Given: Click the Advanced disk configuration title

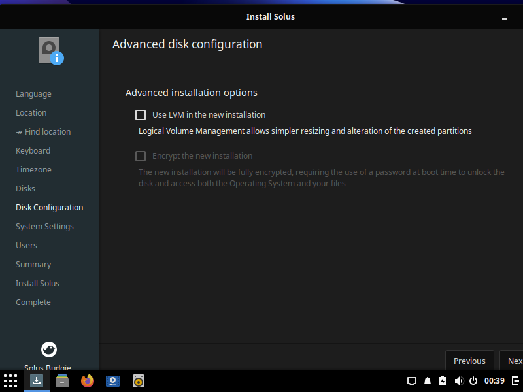Looking at the screenshot, I should [187, 44].
